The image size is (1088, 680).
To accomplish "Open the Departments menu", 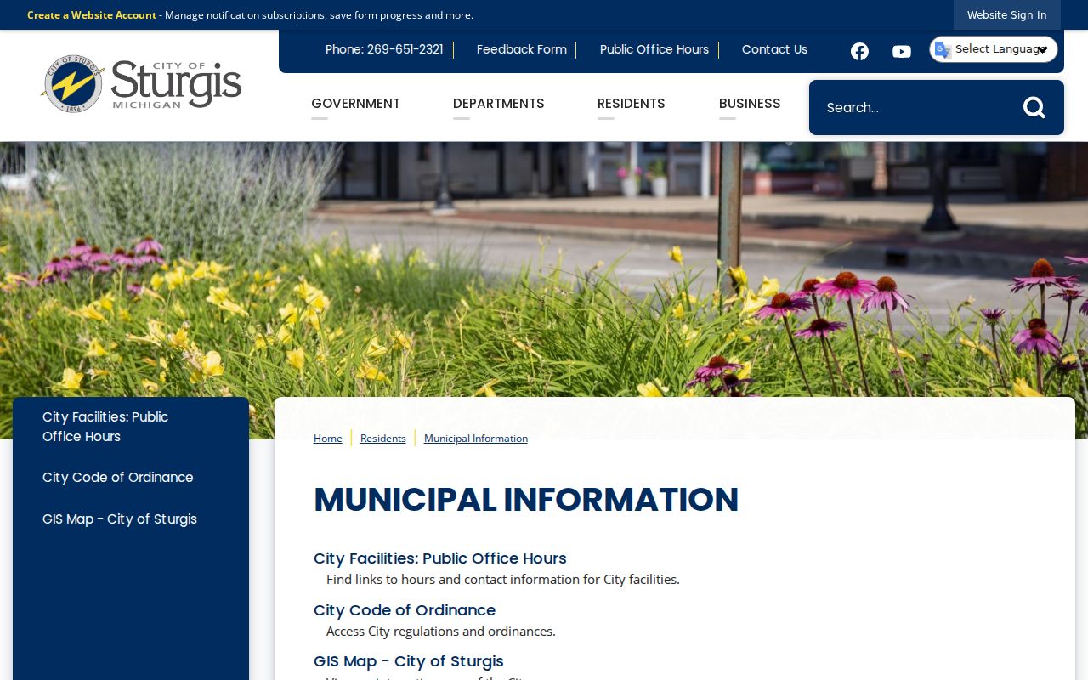I will pyautogui.click(x=499, y=104).
